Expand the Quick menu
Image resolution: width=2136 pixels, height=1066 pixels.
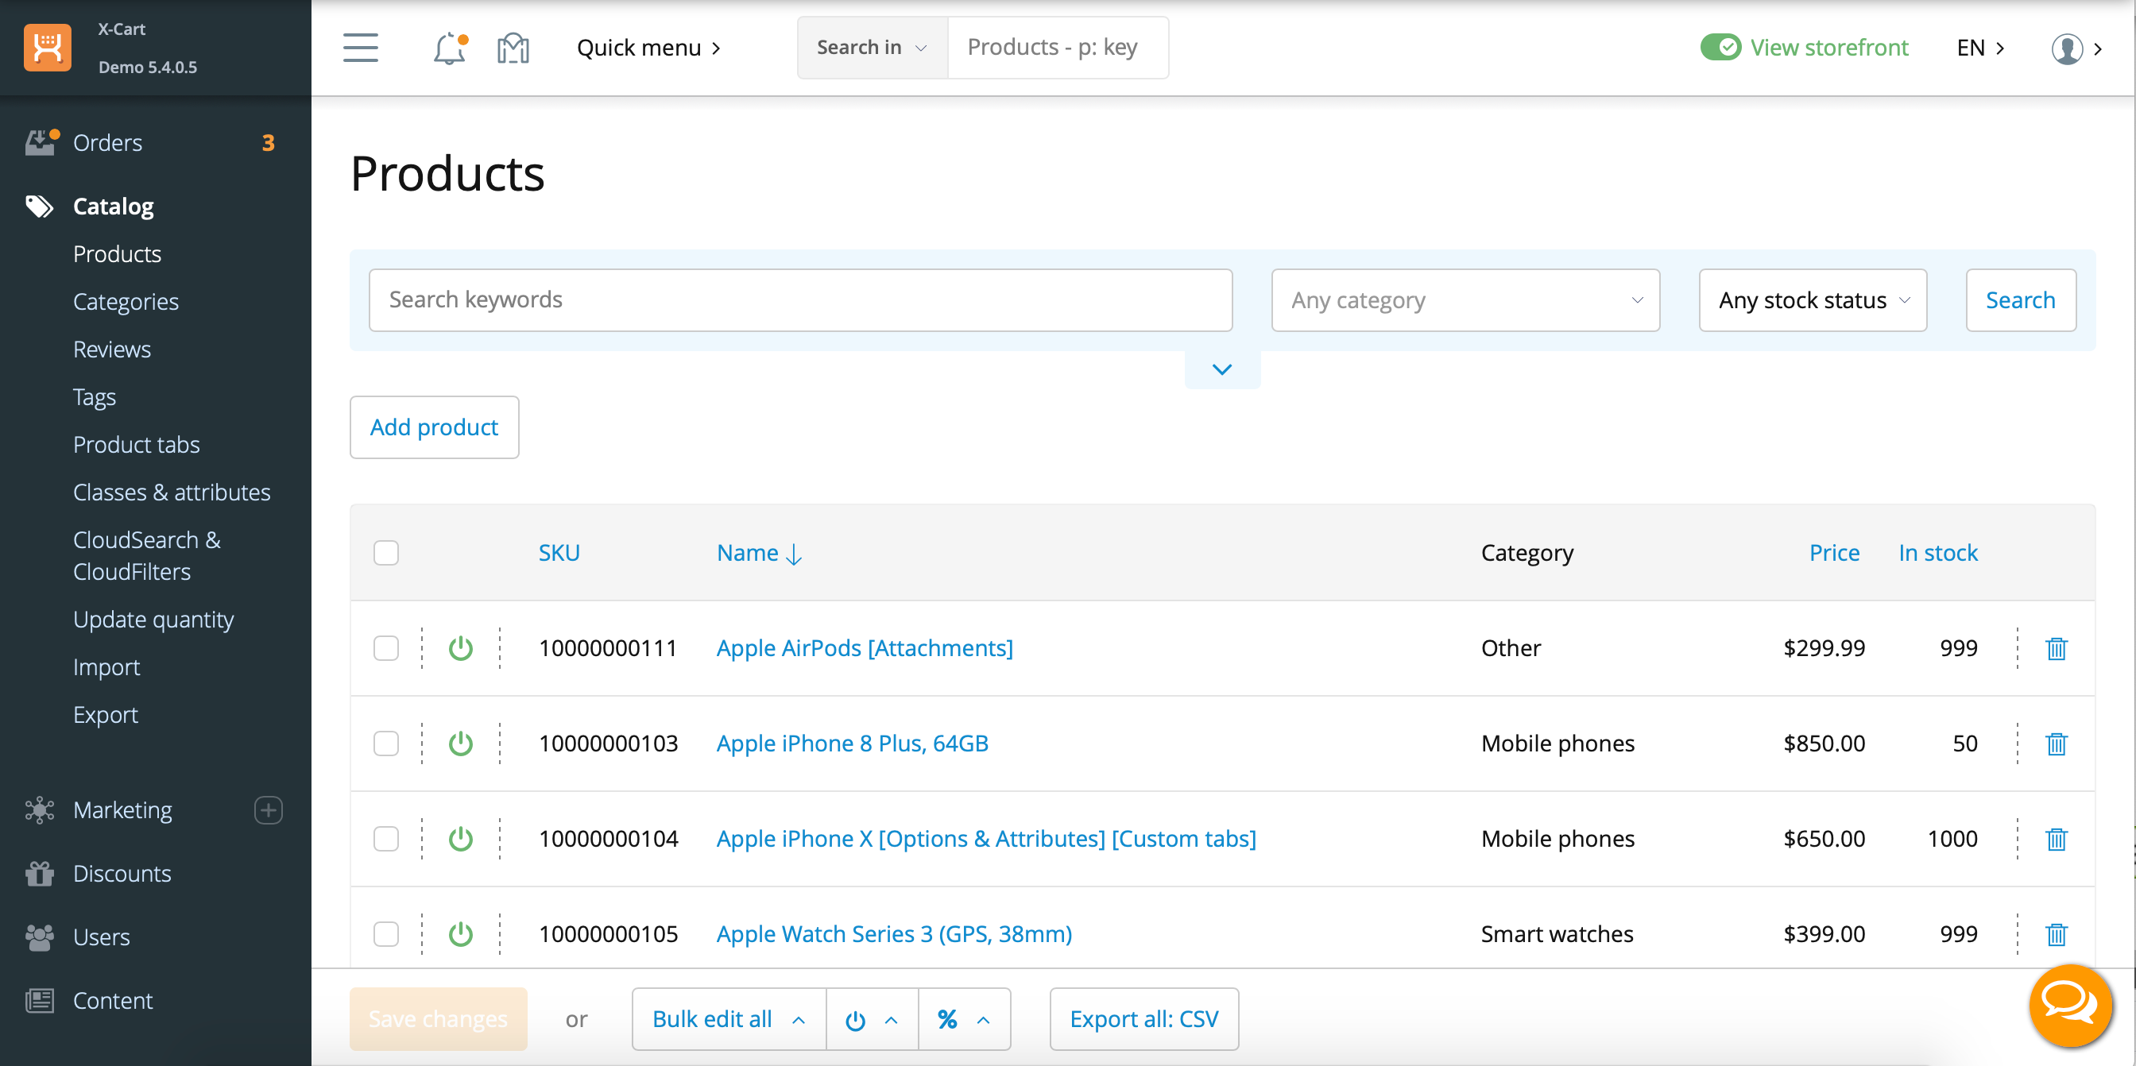coord(649,47)
